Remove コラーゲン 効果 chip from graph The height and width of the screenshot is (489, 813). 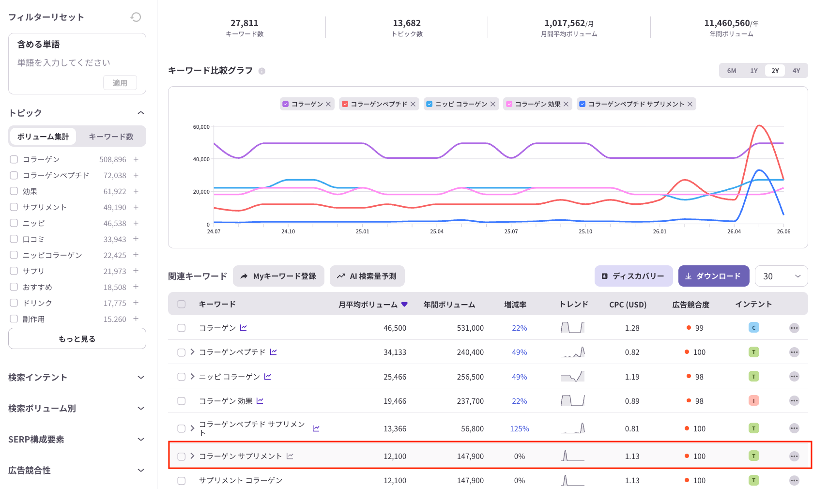coord(566,104)
